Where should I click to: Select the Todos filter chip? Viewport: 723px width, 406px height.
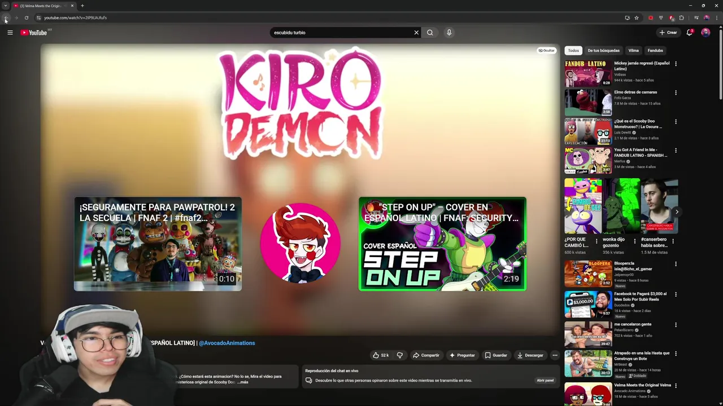click(573, 51)
